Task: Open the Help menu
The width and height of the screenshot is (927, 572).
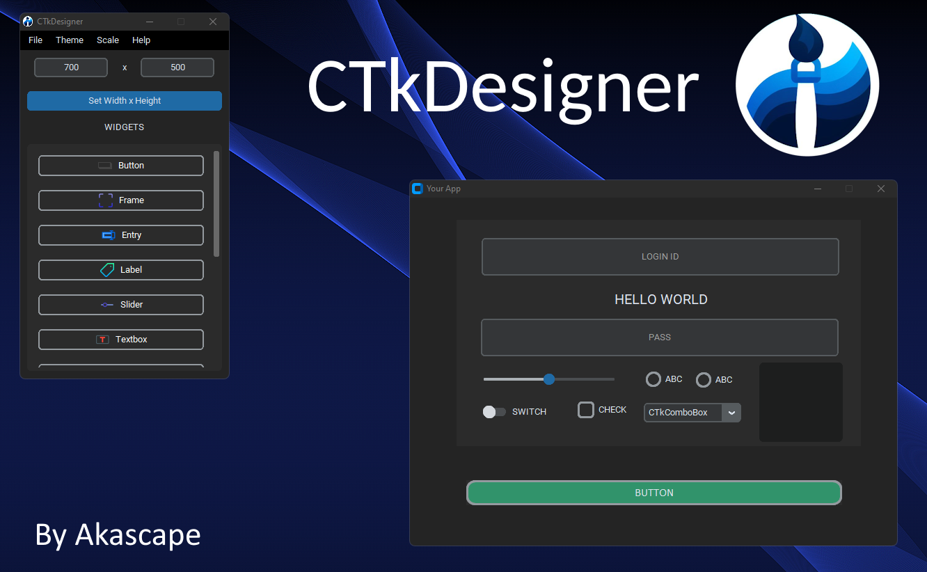Action: [x=141, y=40]
